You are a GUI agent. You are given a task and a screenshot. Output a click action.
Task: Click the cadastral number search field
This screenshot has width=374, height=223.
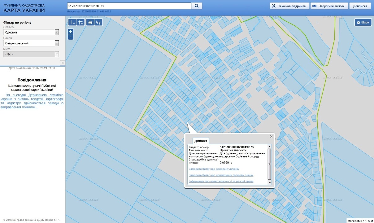[129, 6]
